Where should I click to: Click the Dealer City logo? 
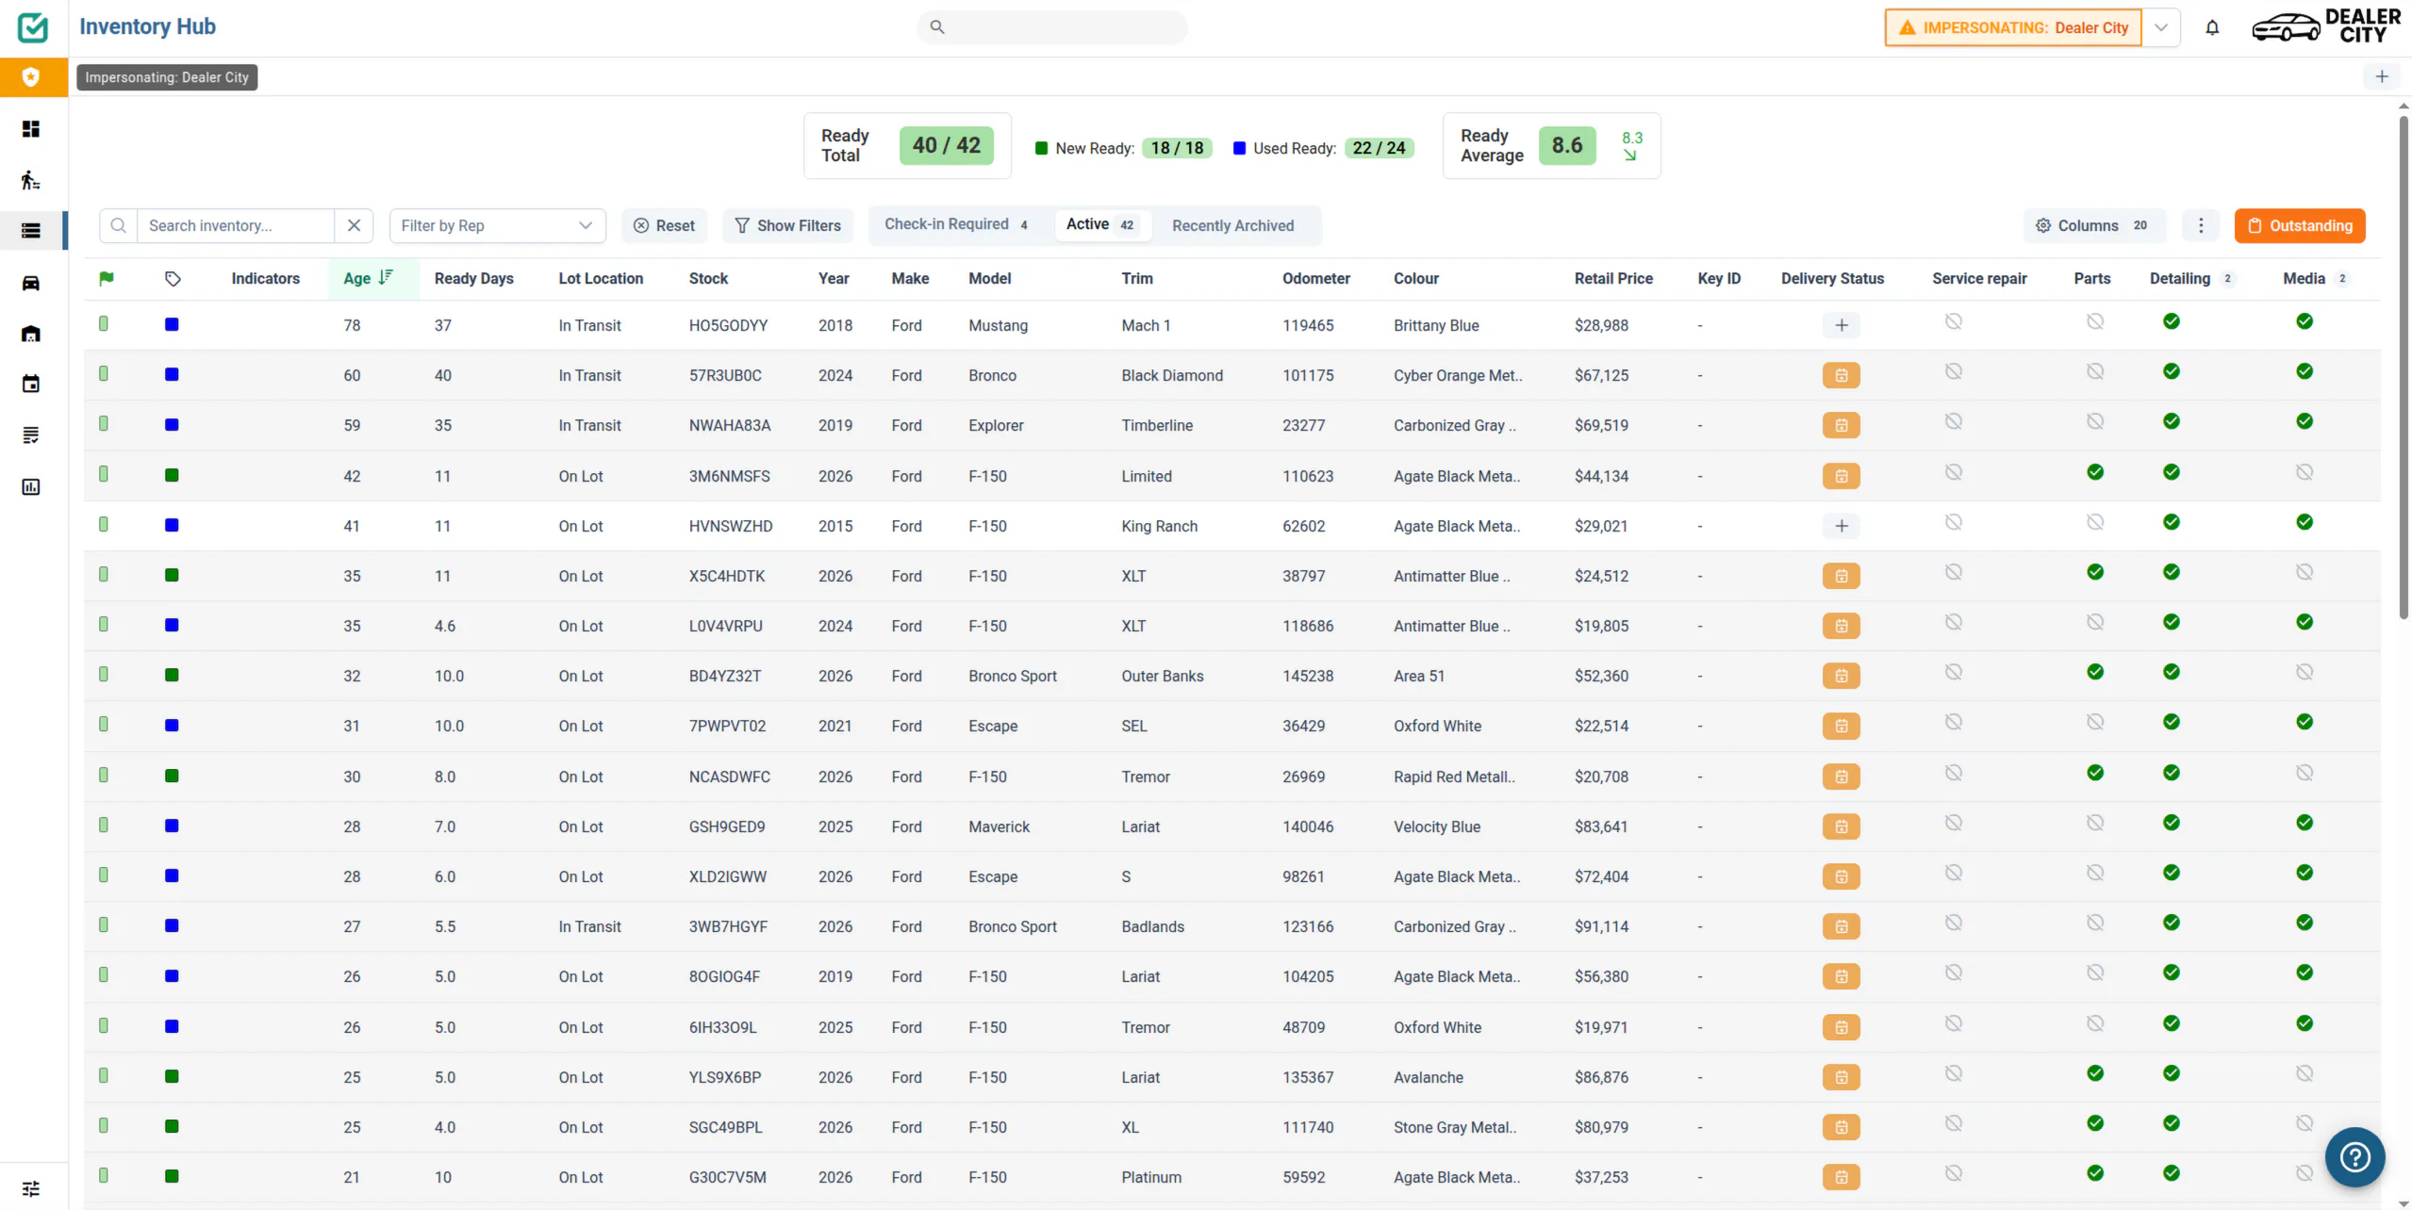[2326, 26]
